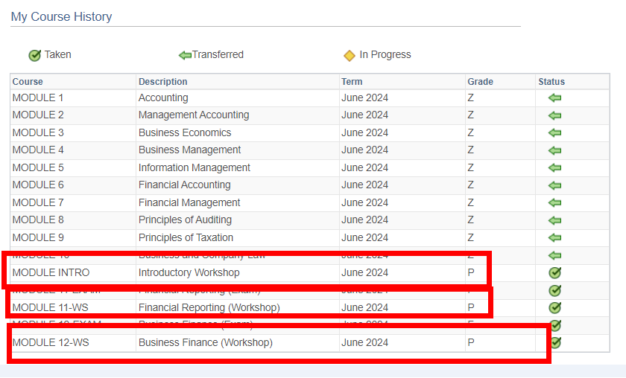Click the Grade column header
Image resolution: width=626 pixels, height=378 pixels.
point(480,82)
